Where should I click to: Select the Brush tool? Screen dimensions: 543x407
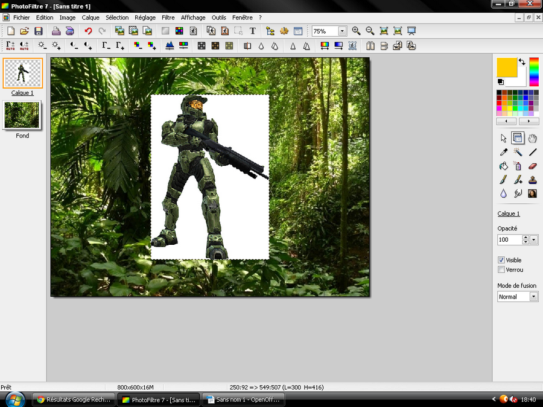[x=504, y=180]
